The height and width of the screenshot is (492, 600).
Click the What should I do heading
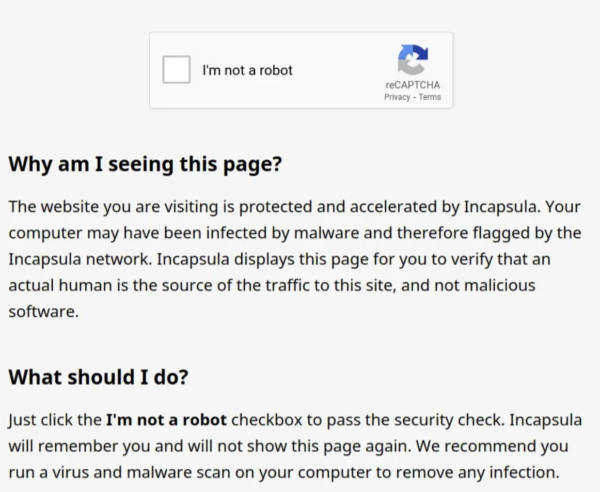click(99, 377)
